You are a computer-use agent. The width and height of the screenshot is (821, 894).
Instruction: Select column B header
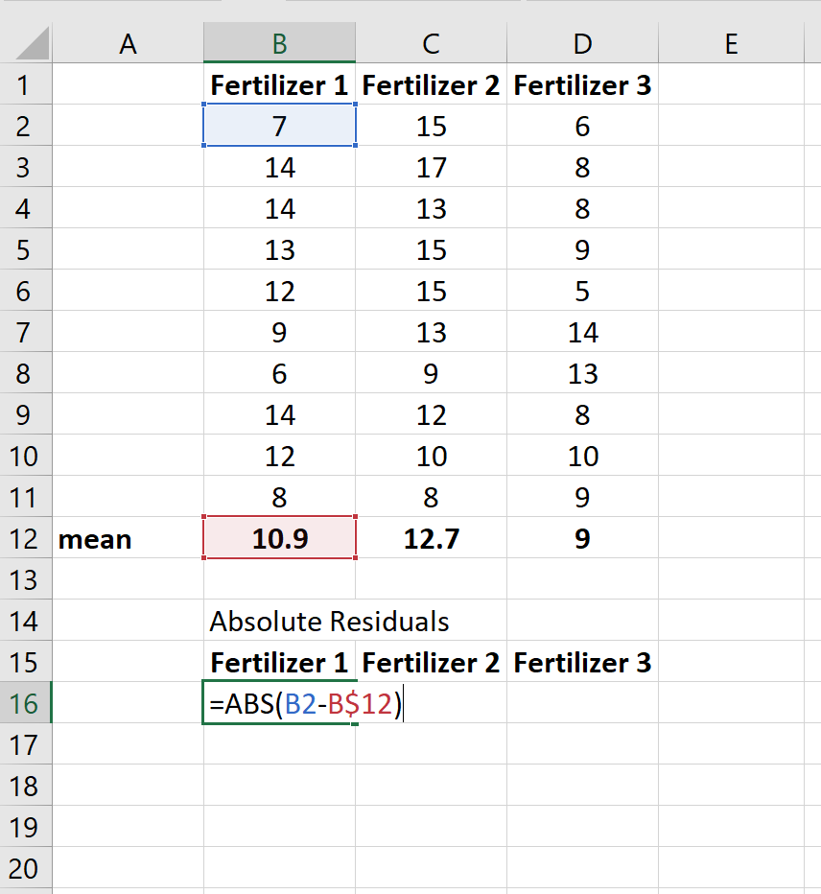click(x=279, y=42)
